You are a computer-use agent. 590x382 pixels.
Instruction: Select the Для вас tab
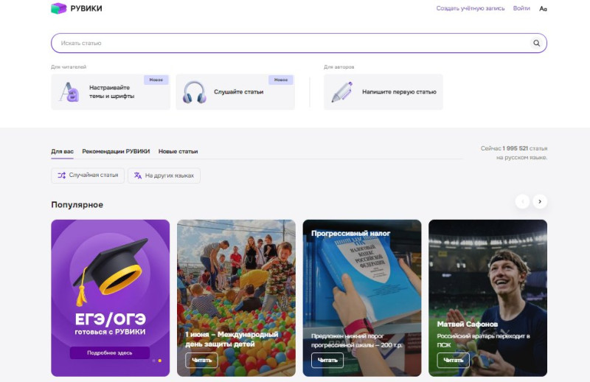(x=62, y=151)
